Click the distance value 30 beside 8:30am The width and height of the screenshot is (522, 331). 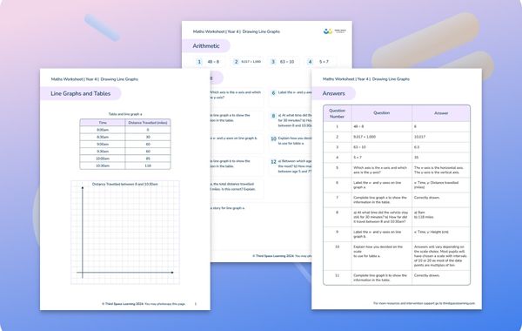[148, 137]
